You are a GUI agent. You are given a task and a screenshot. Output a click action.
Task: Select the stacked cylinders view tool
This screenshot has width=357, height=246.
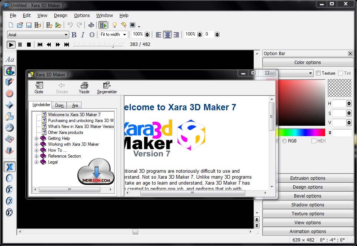(x=10, y=139)
